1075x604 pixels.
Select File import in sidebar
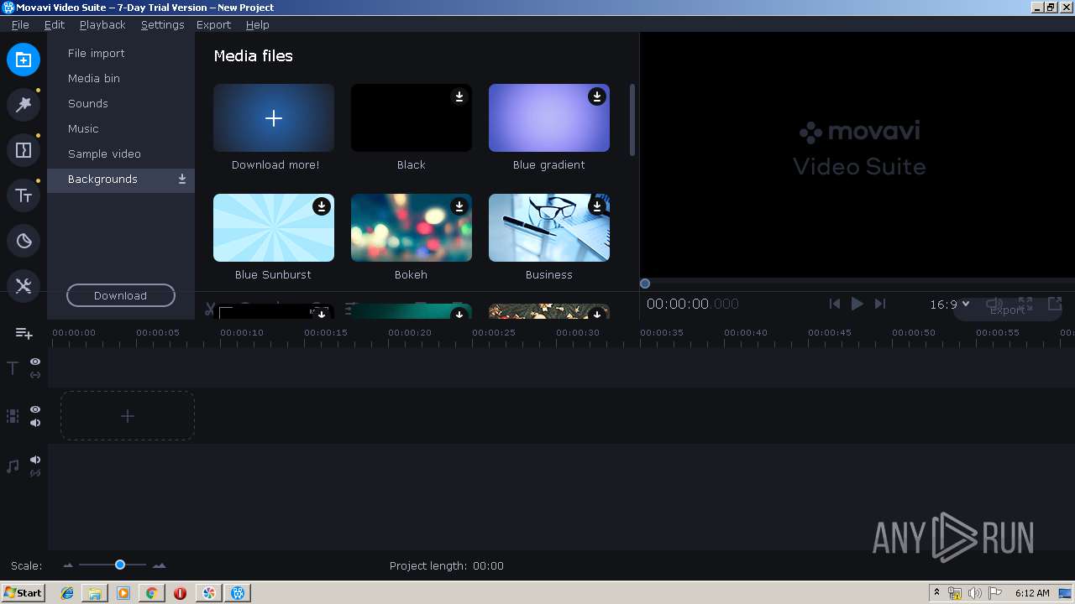point(121,53)
